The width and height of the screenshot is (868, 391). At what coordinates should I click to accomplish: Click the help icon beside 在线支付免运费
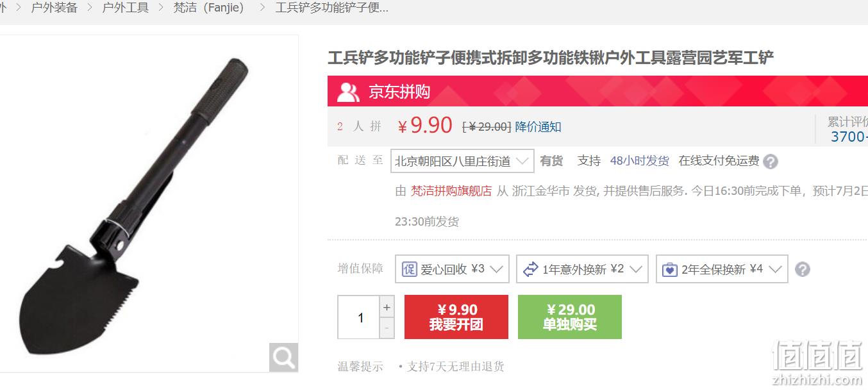(771, 162)
